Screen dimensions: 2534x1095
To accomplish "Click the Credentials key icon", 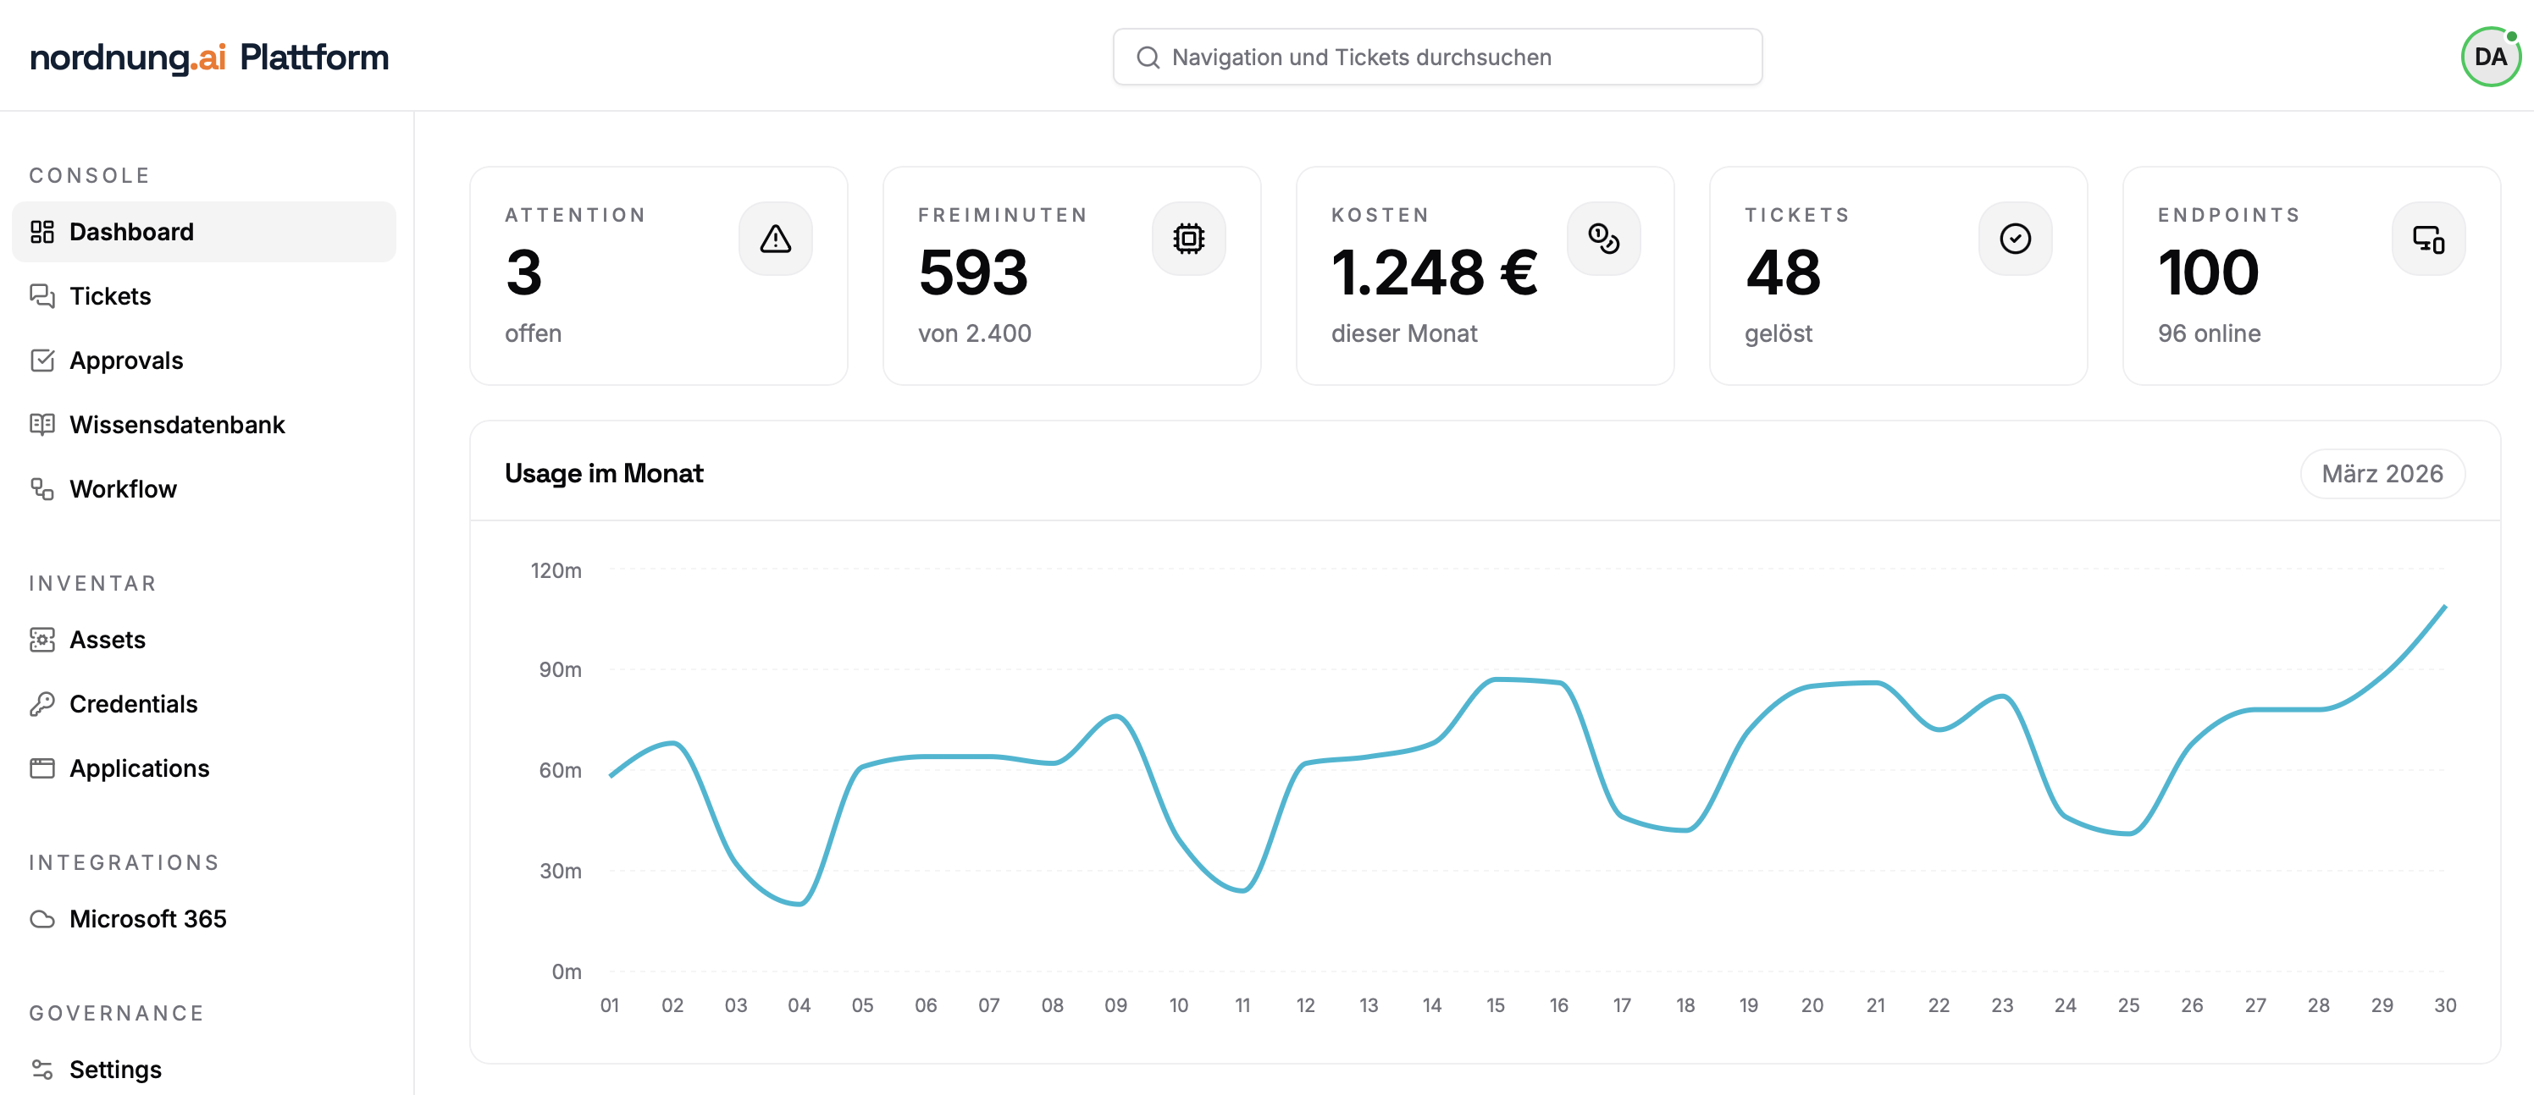I will pos(41,704).
